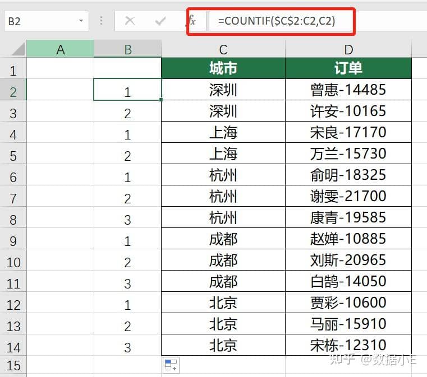Select column C header

coord(223,50)
